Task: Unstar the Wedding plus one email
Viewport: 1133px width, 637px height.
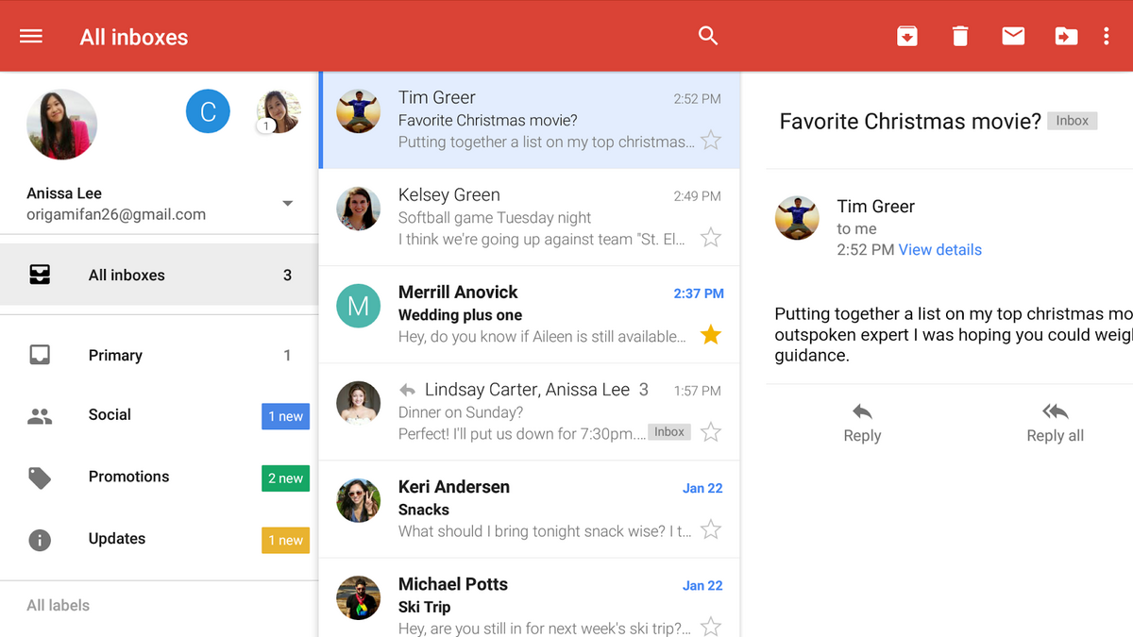Action: pyautogui.click(x=710, y=334)
